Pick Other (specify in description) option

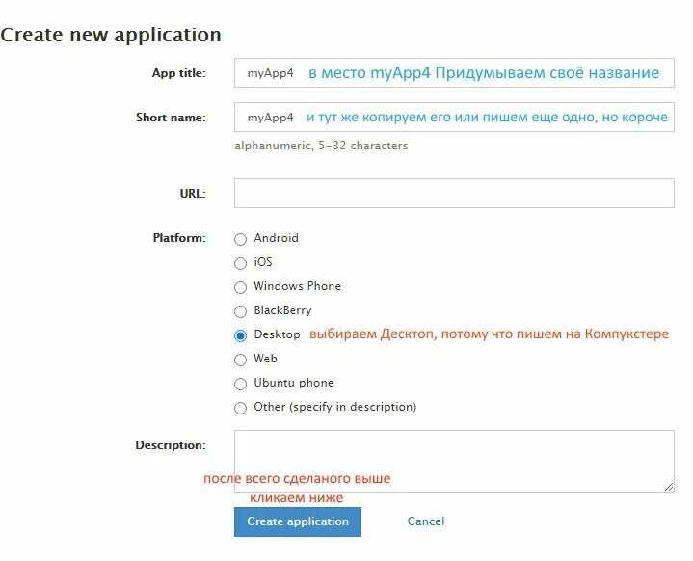point(241,408)
